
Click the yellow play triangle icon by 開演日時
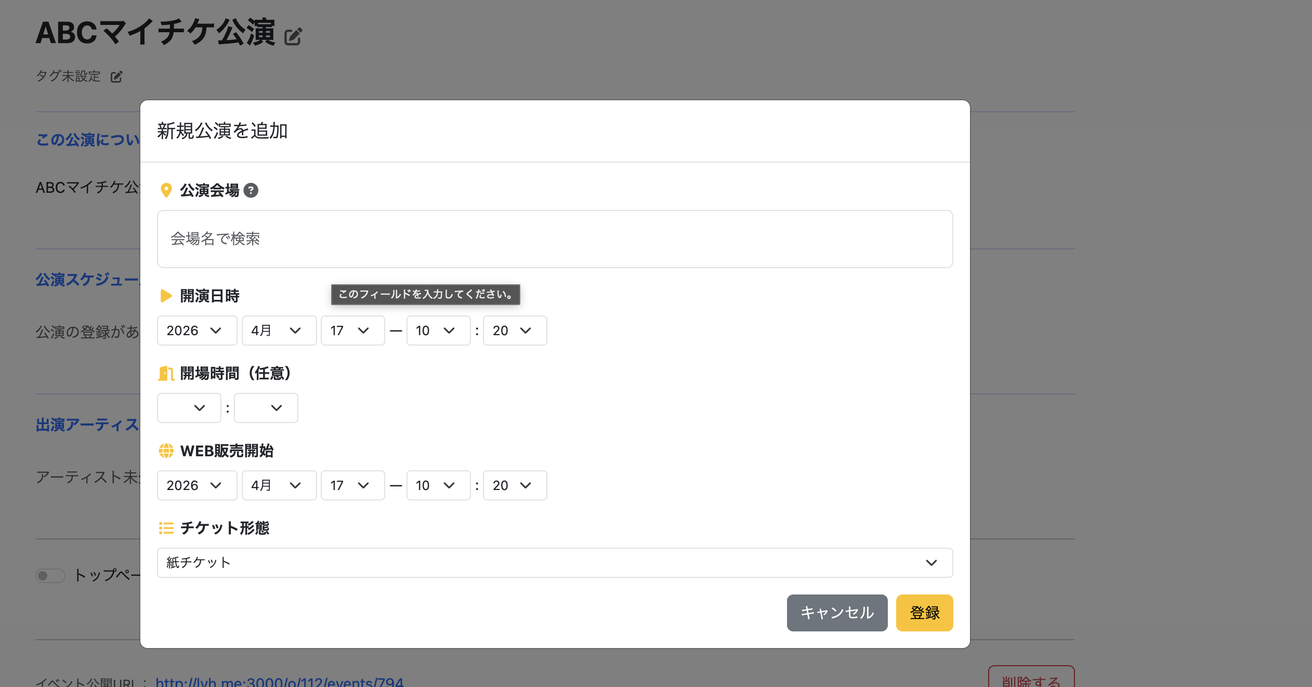tap(166, 296)
